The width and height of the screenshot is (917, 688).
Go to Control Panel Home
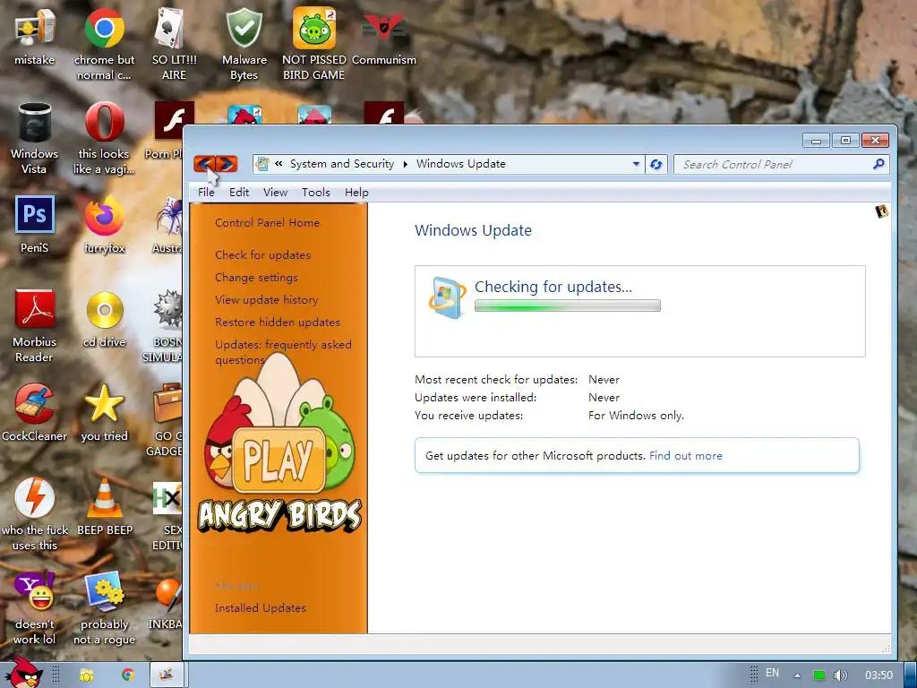tap(267, 223)
